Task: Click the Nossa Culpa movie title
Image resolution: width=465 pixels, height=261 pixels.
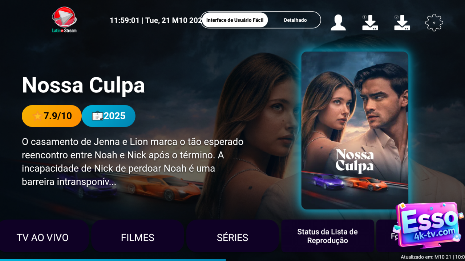Action: 83,86
